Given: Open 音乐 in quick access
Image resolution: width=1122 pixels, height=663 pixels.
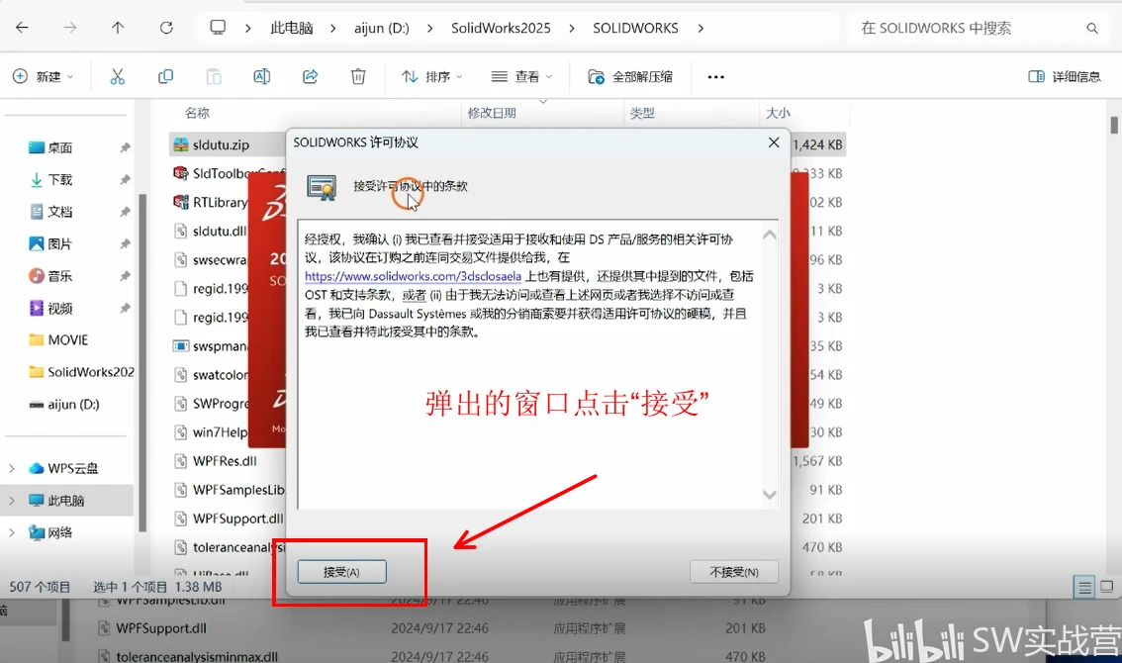Looking at the screenshot, I should click(60, 276).
